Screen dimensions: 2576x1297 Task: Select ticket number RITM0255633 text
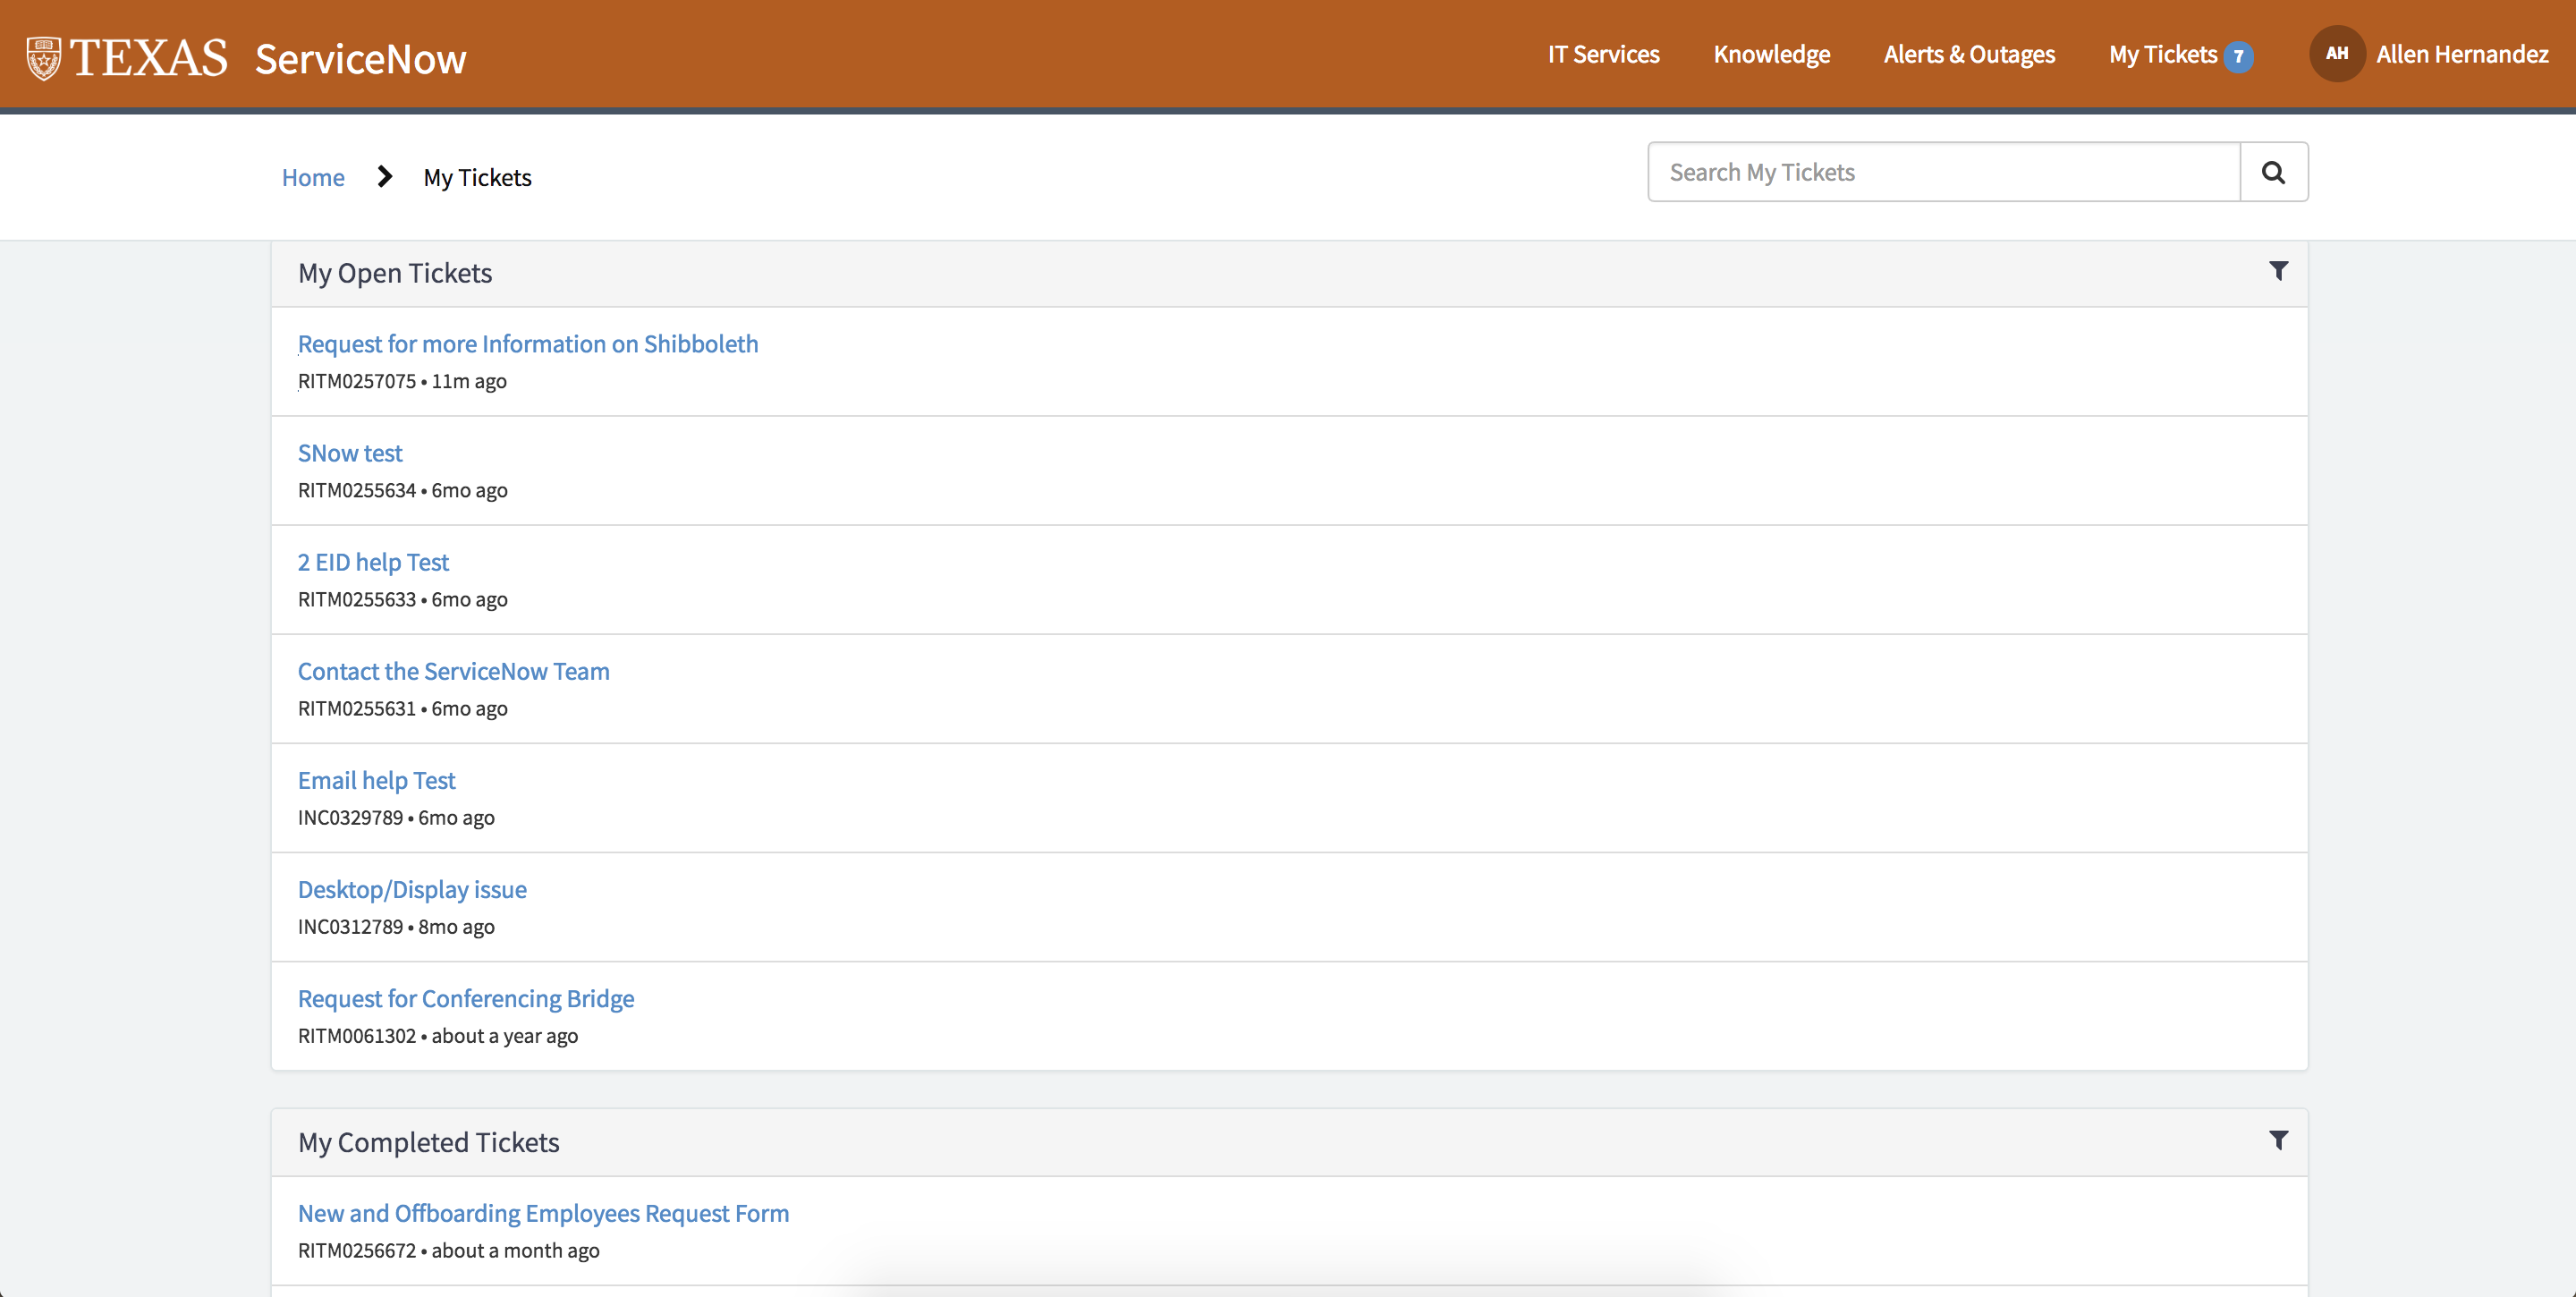(x=357, y=599)
